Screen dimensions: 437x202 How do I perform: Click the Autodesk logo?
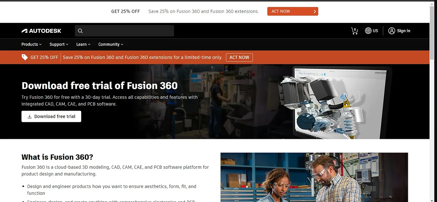(42, 31)
